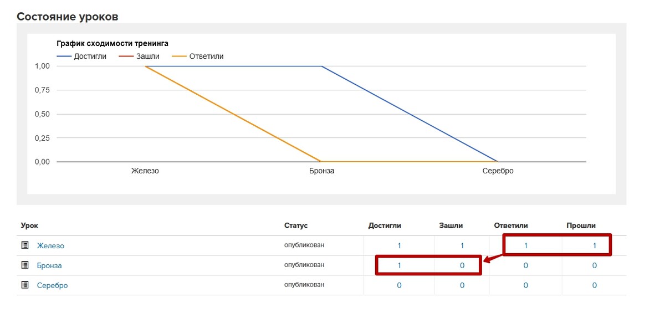Click the lesson icon beside Серебро

coord(24,285)
